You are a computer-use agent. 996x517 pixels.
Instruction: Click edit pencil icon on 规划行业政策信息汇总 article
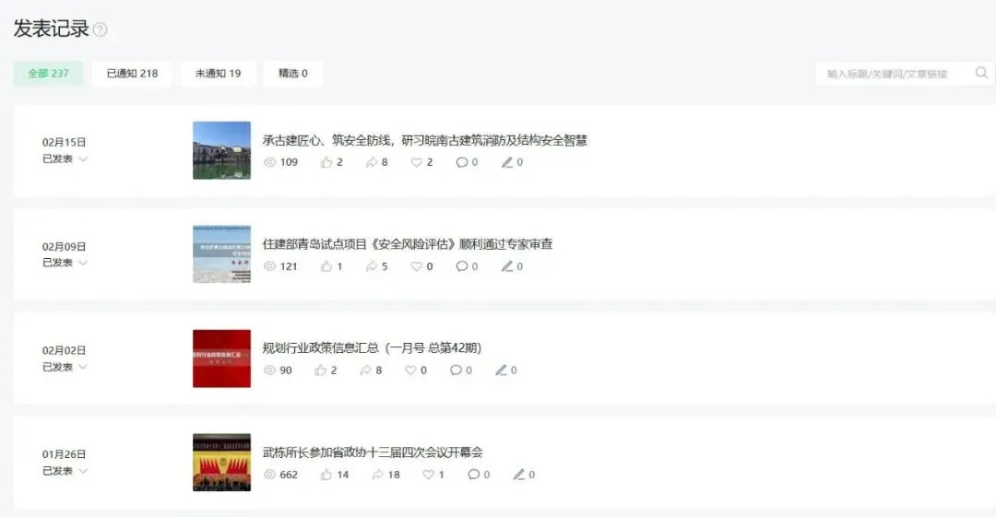click(501, 370)
